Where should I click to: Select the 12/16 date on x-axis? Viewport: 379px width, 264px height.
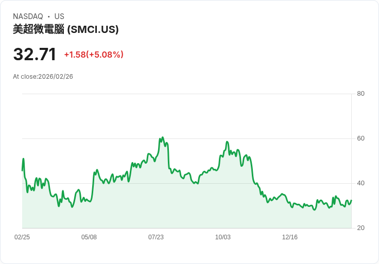(x=290, y=237)
